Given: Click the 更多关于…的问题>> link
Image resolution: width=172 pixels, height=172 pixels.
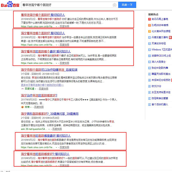Looking at the screenshot, I should (x=42, y=85).
